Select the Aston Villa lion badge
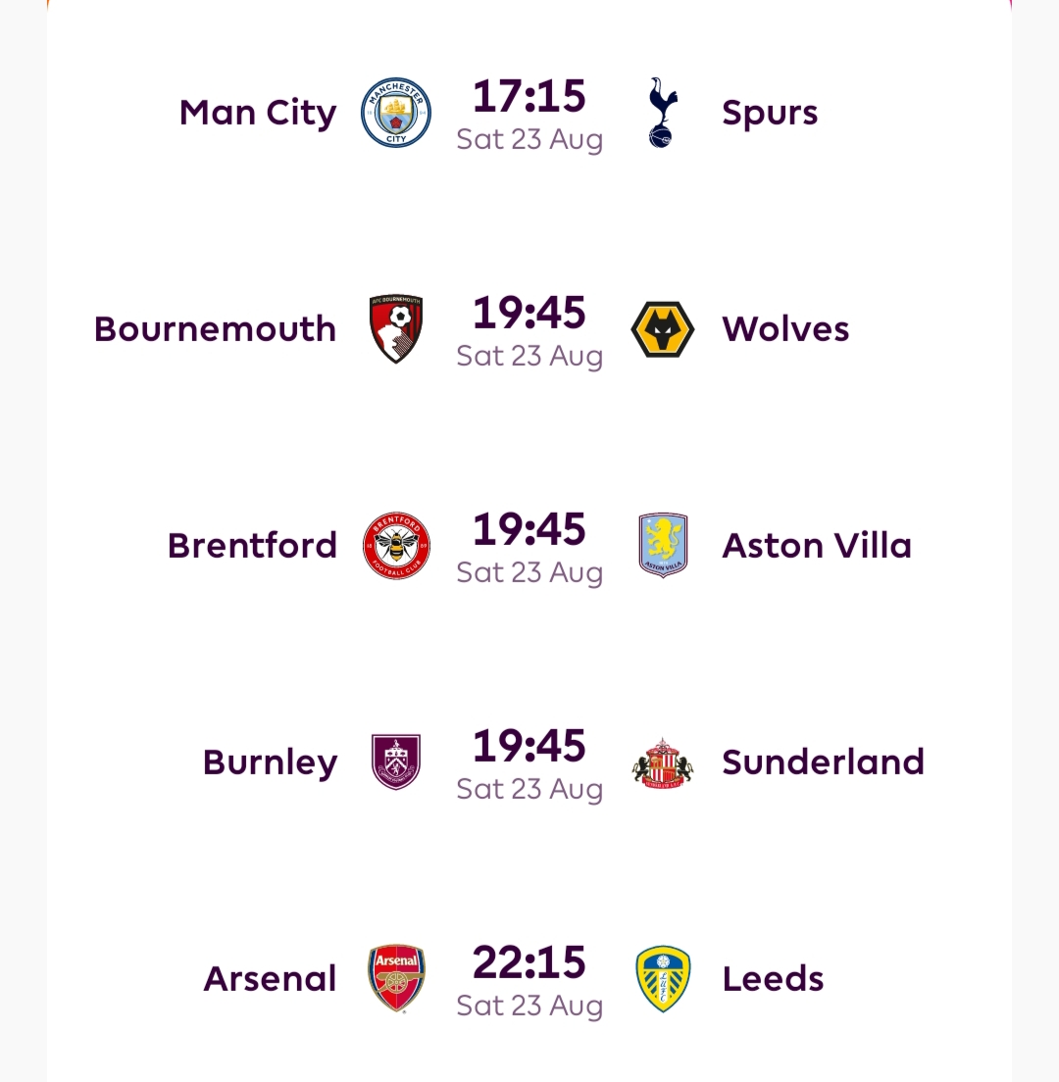This screenshot has width=1059, height=1082. 663,546
